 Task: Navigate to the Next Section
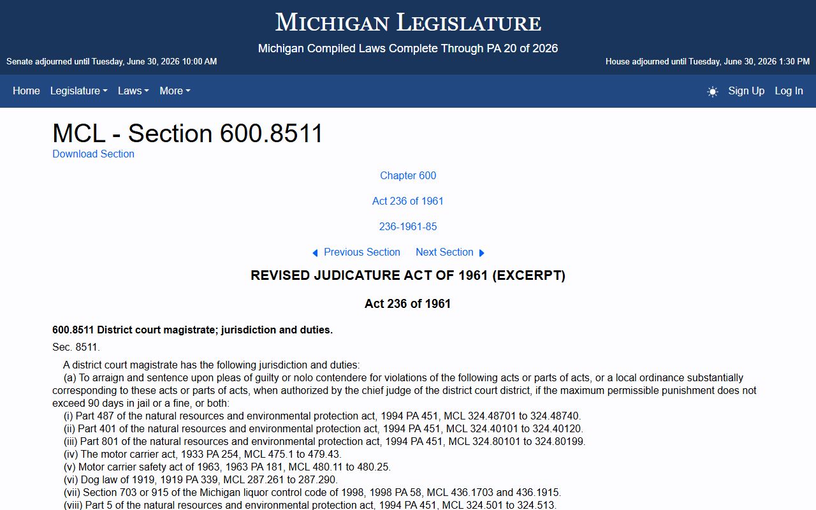(444, 252)
